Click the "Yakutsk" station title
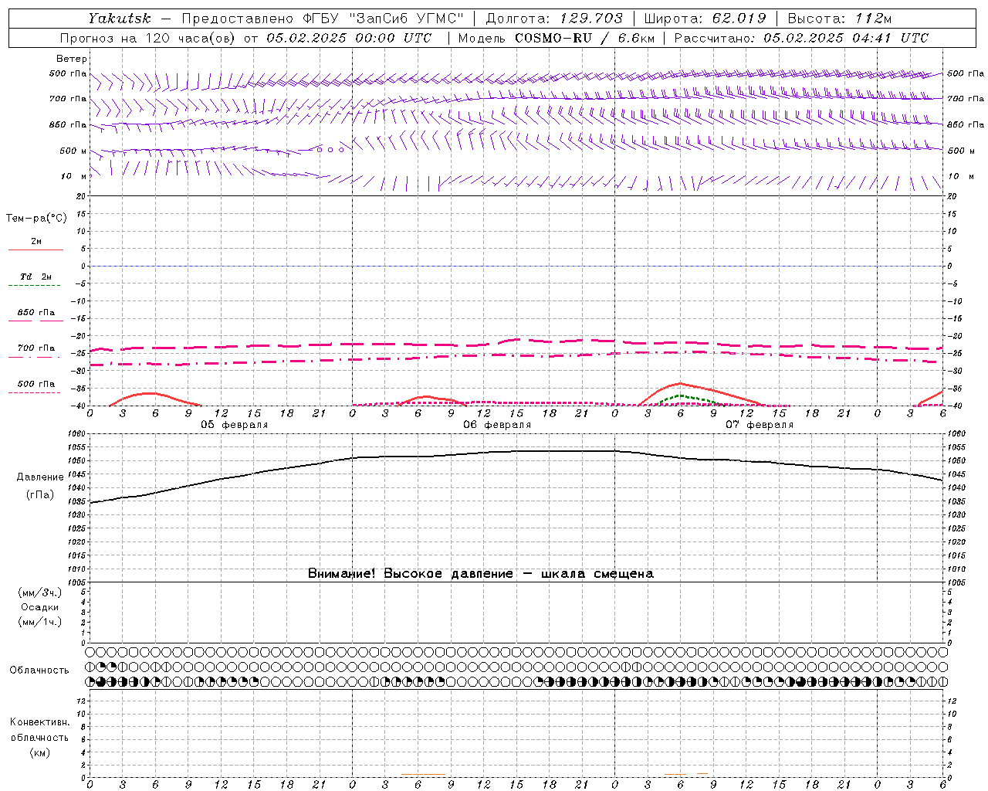988x791 pixels. tap(120, 19)
